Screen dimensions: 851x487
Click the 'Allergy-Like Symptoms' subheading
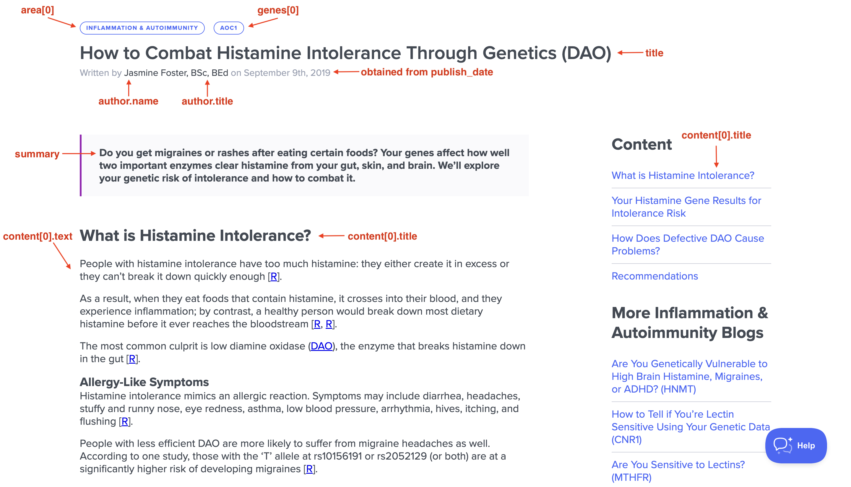pos(144,382)
